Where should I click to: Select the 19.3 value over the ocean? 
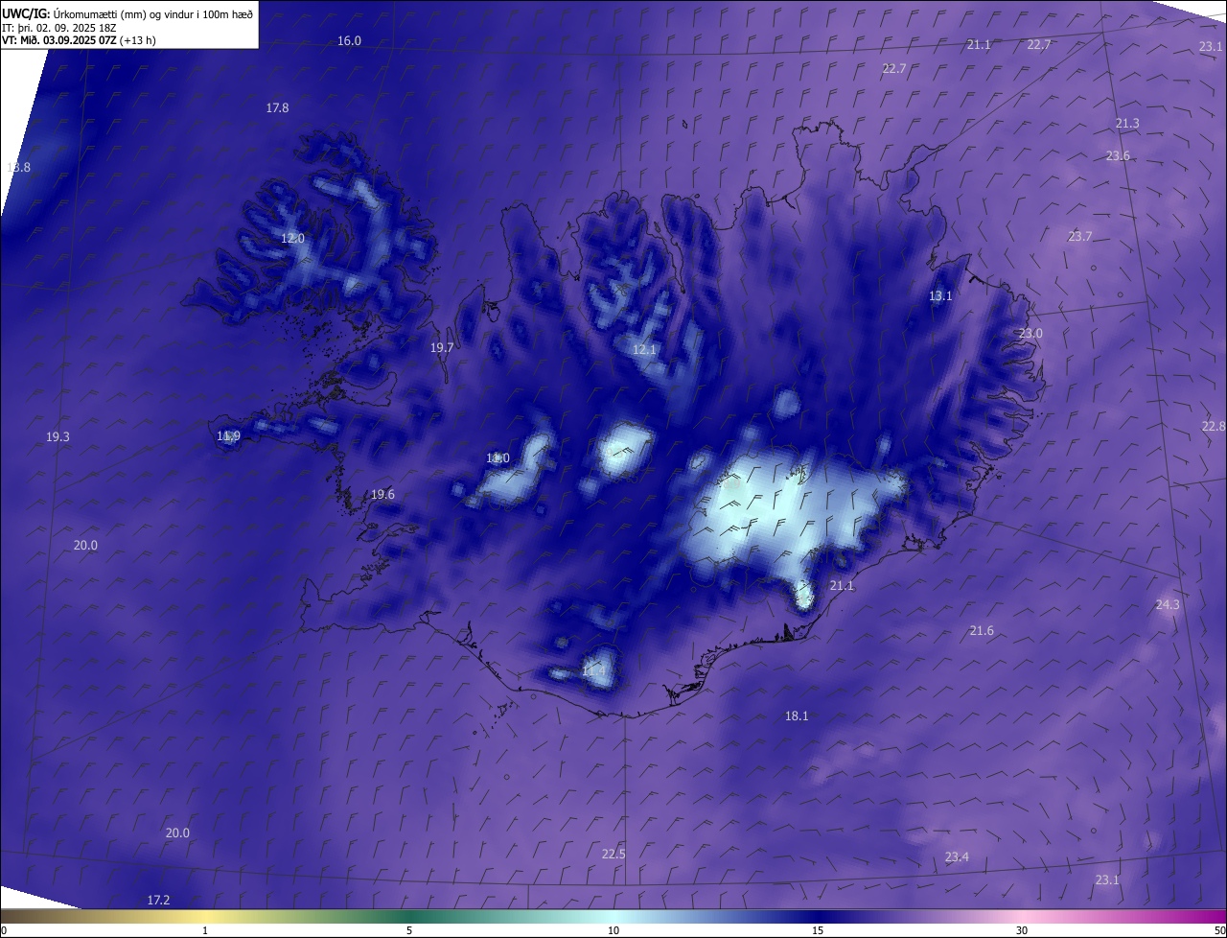click(58, 436)
